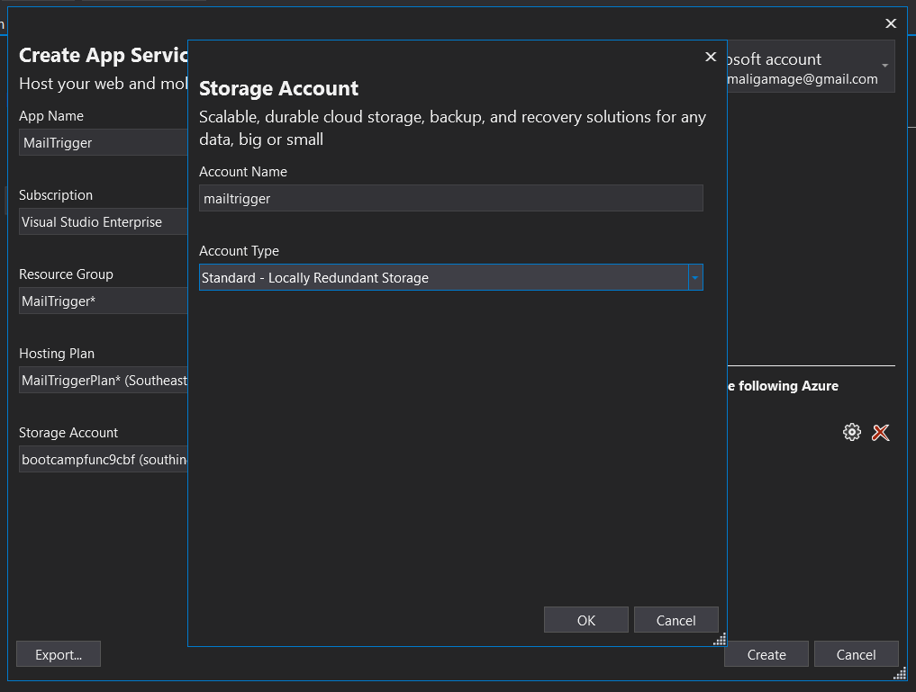The image size is (916, 692).
Task: Open the Resource Group combo box MailTrigger*
Action: [104, 301]
